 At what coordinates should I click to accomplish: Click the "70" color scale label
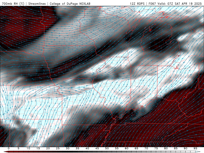(x=146, y=148)
